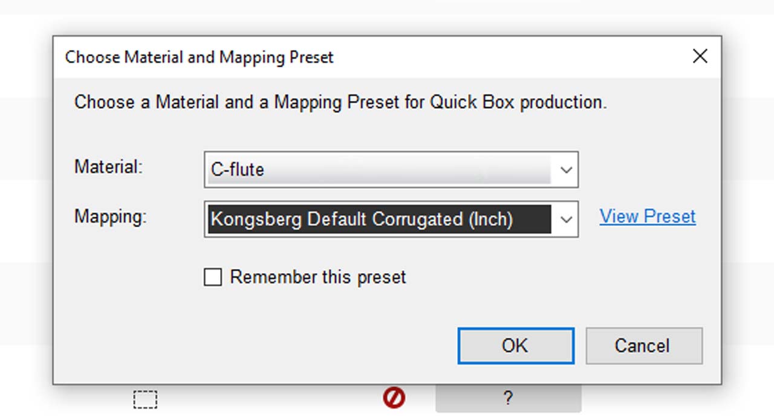Open the View Preset link
Viewport: 774px width, 417px height.
point(646,216)
